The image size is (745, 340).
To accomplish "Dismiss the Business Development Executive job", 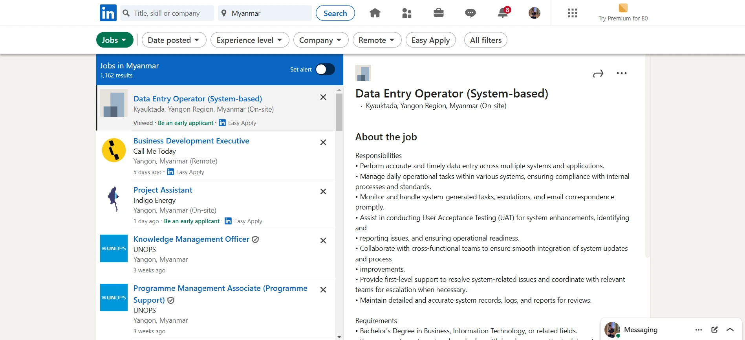I will (323, 142).
